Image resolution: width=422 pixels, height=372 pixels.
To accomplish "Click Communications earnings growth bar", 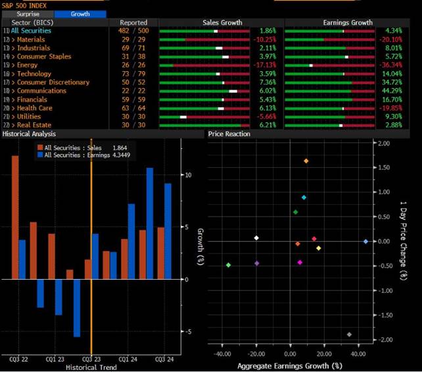I will coord(330,92).
